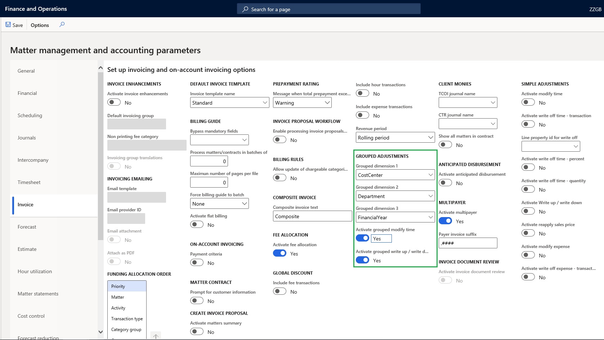
Task: Click Maximum number of pages per file field
Action: coord(209,182)
